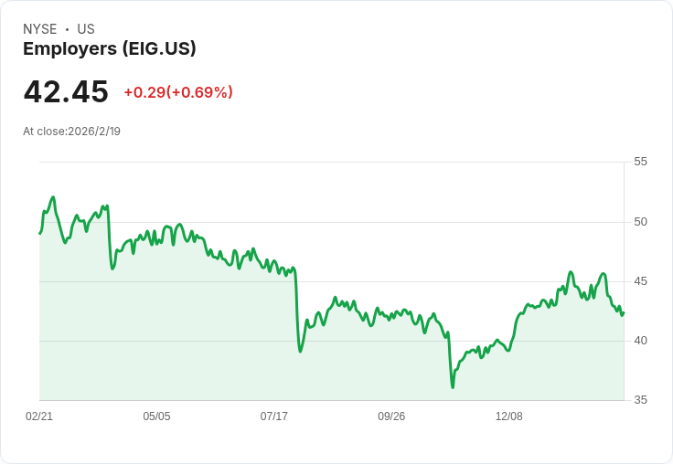This screenshot has width=673, height=464.
Task: Select the 05/05 x-axis date label
Action: coord(156,416)
